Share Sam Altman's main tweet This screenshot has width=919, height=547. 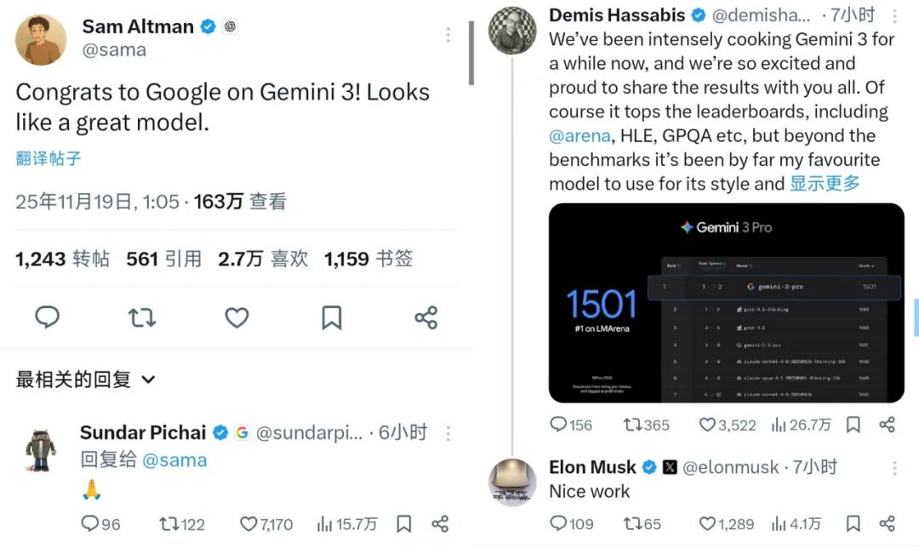pos(426,317)
